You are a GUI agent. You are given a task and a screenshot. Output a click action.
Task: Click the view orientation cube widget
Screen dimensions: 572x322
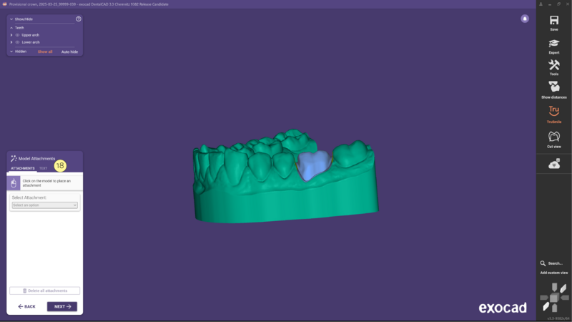point(553,298)
